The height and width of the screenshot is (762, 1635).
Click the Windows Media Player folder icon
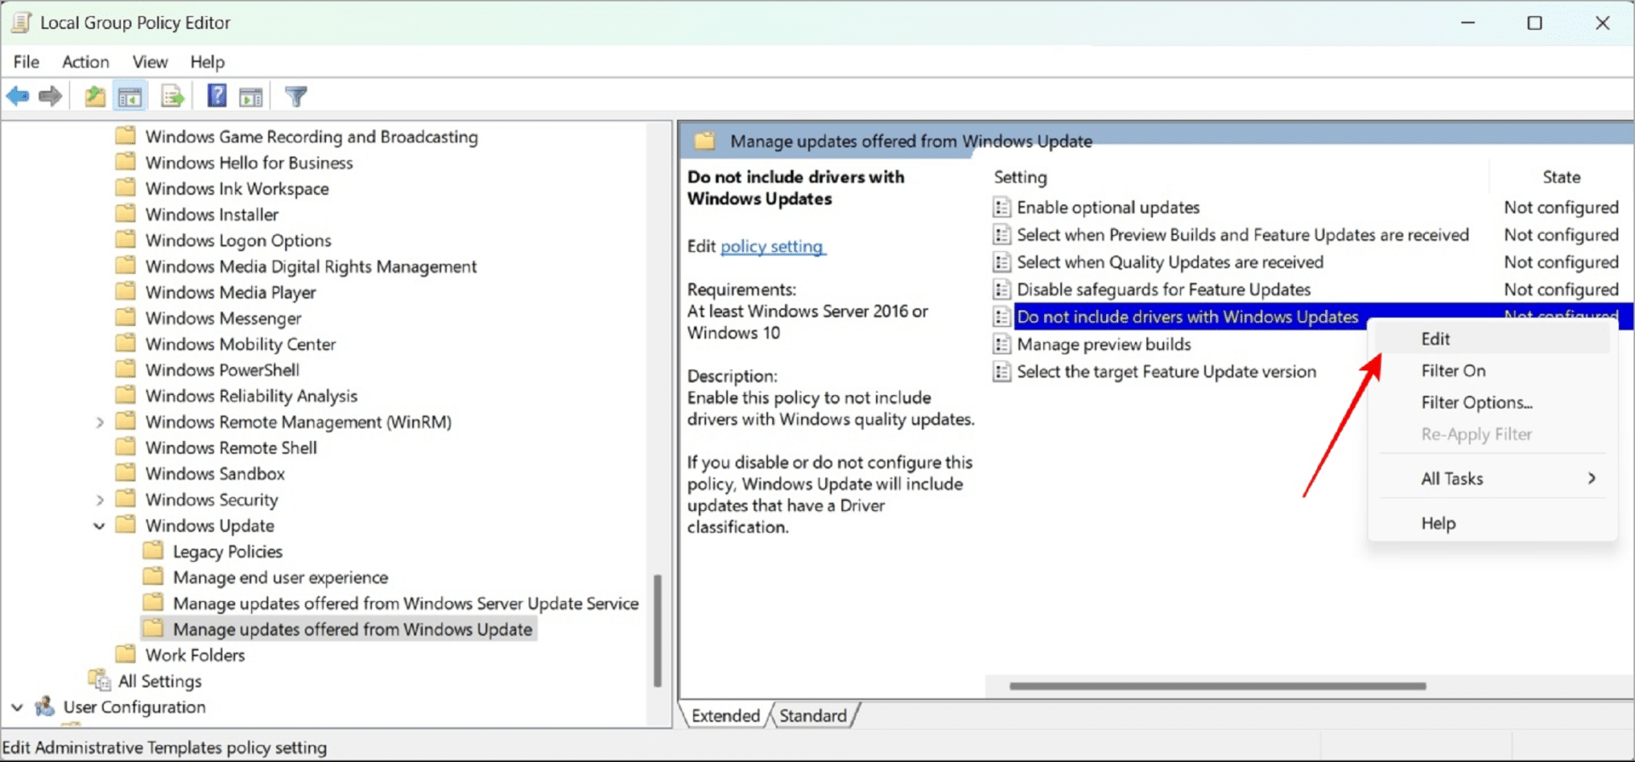(x=126, y=291)
